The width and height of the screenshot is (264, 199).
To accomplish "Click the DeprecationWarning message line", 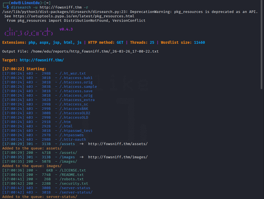I will (130, 12).
